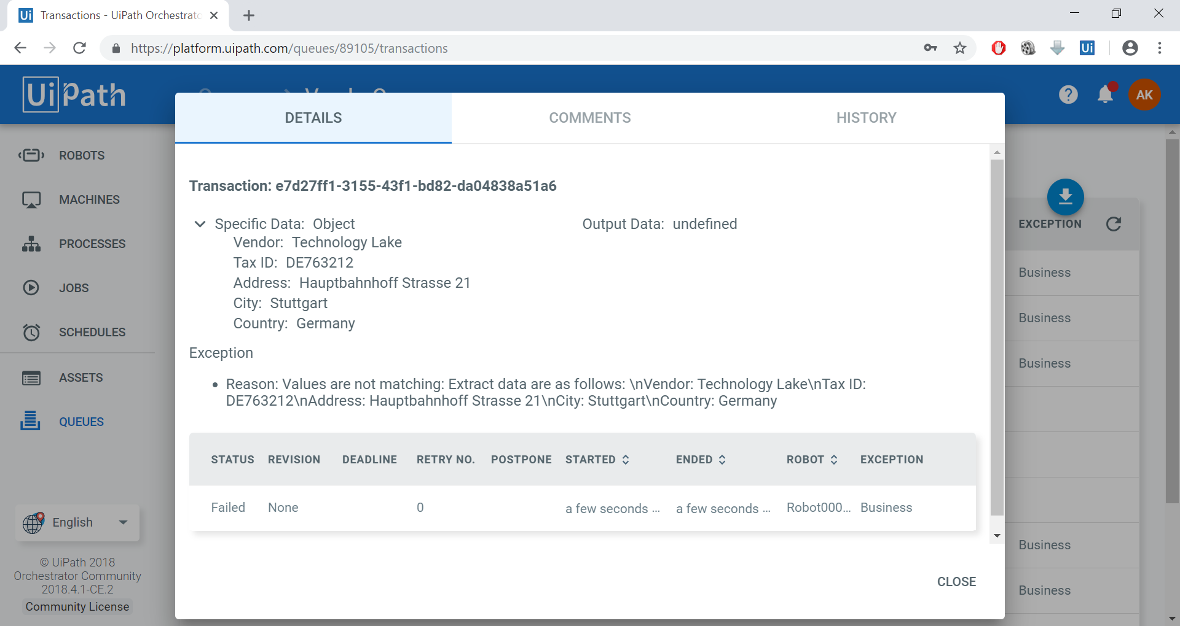Viewport: 1180px width, 626px height.
Task: Open the Machines monitor icon
Action: (31, 199)
